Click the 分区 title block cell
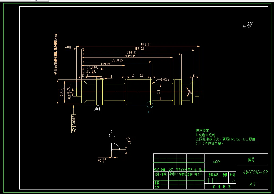 tap(171, 170)
